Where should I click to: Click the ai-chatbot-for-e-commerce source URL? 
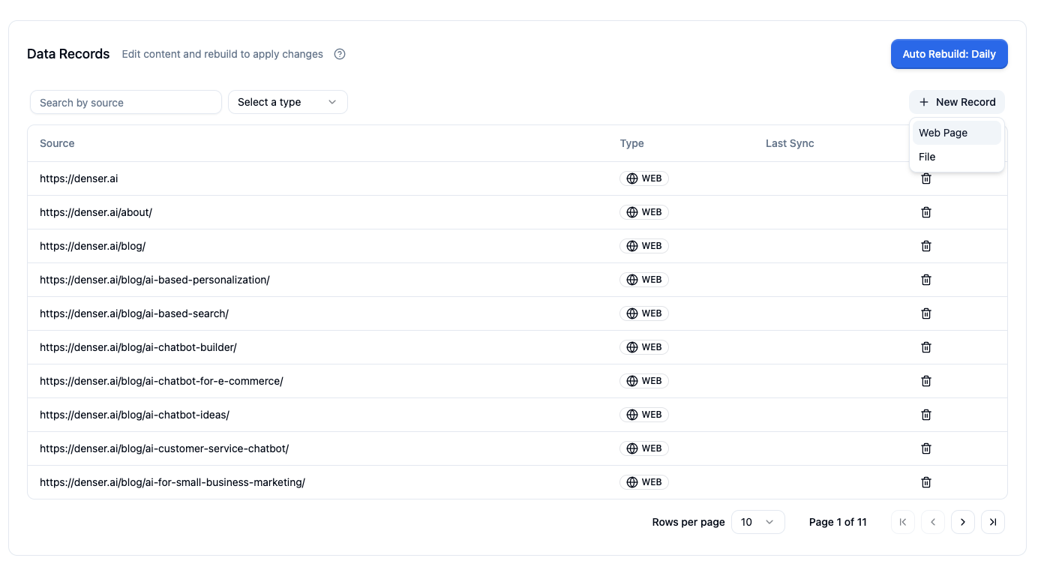(161, 381)
